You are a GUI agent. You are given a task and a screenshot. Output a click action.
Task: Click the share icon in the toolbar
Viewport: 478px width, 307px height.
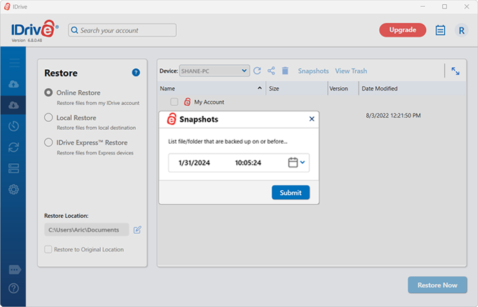(271, 71)
